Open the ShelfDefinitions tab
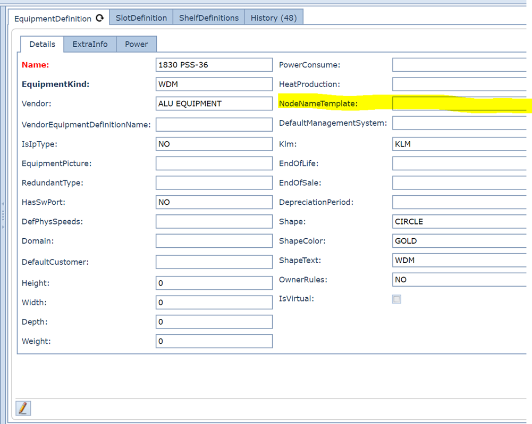The width and height of the screenshot is (532, 424). [208, 18]
